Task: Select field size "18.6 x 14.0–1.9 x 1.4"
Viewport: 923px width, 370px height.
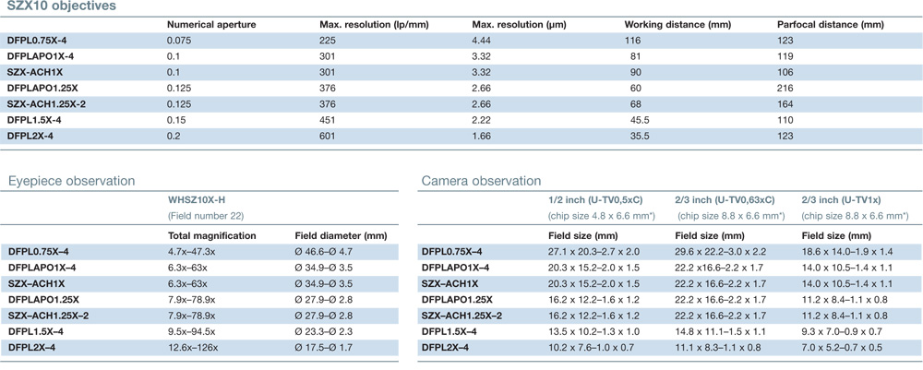Action: click(847, 252)
